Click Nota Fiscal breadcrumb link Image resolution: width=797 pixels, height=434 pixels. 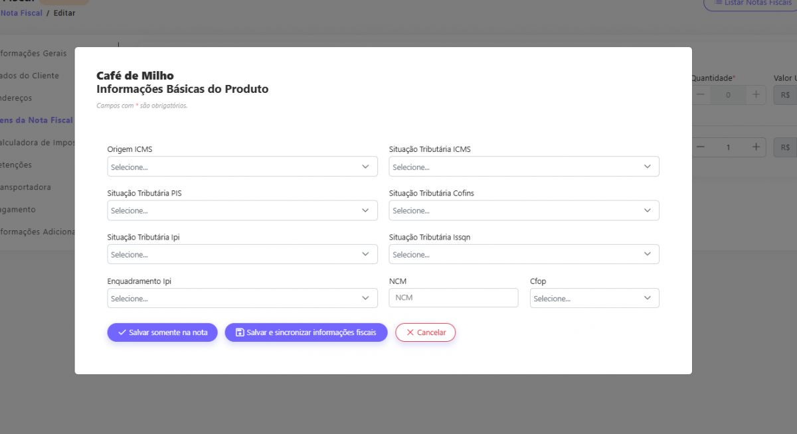pyautogui.click(x=21, y=13)
